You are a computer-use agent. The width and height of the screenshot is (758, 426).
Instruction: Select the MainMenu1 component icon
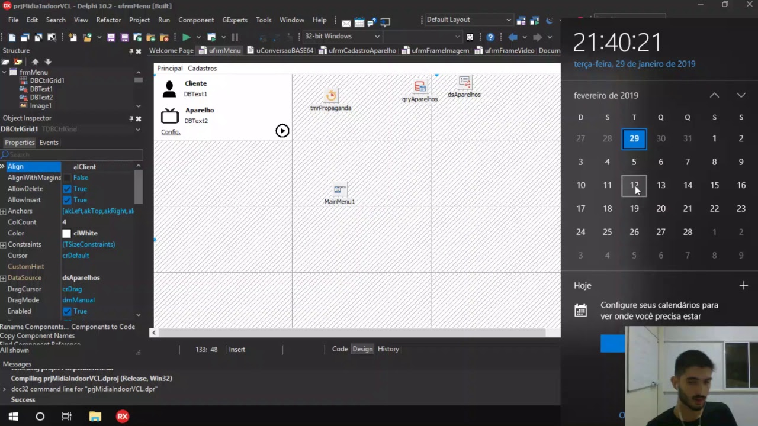point(339,189)
